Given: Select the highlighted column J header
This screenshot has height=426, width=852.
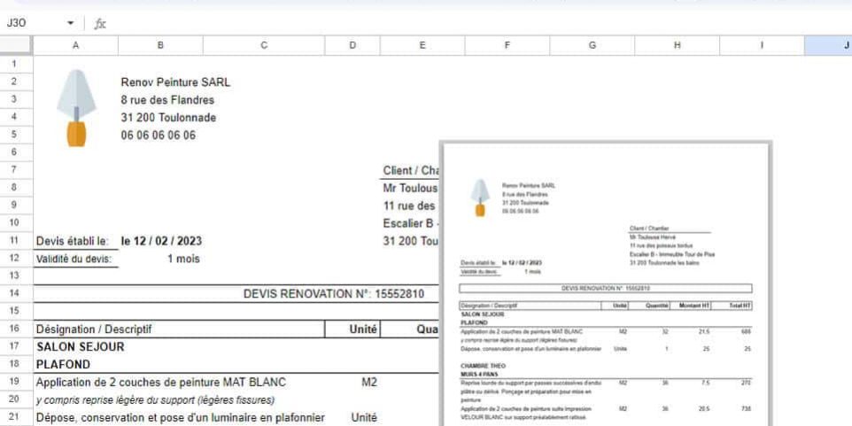Looking at the screenshot, I should 828,45.
